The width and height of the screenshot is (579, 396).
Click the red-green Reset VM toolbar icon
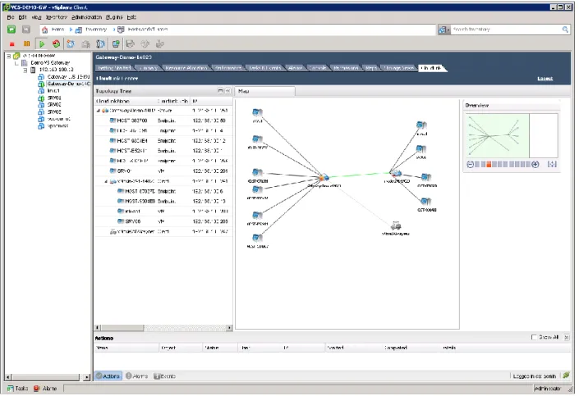(56, 44)
